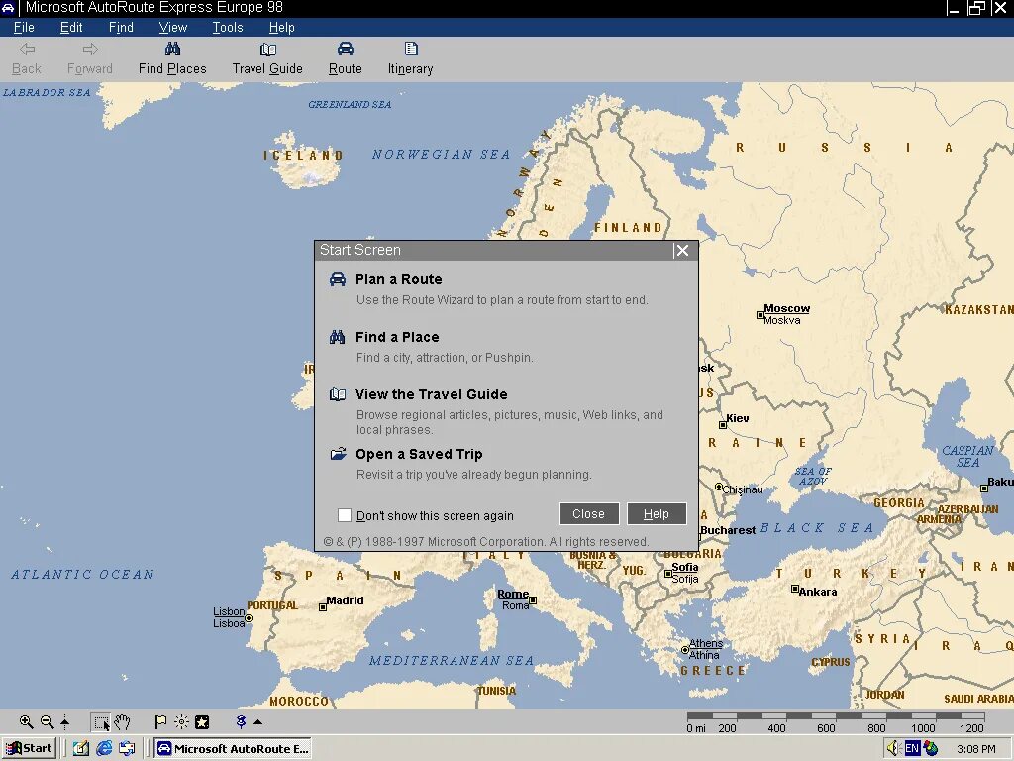Click the zoom slider arrow icon
Viewport: 1014px width, 761px height.
[64, 722]
